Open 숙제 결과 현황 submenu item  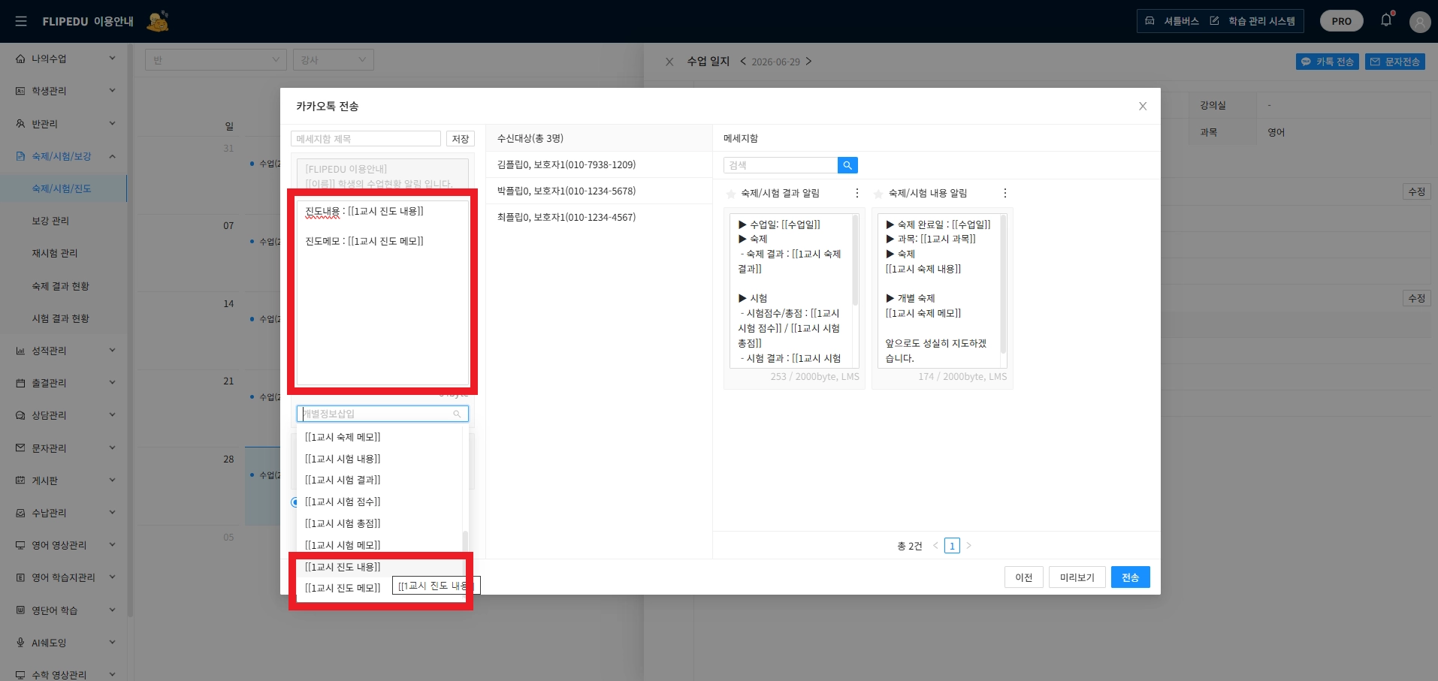click(x=60, y=286)
